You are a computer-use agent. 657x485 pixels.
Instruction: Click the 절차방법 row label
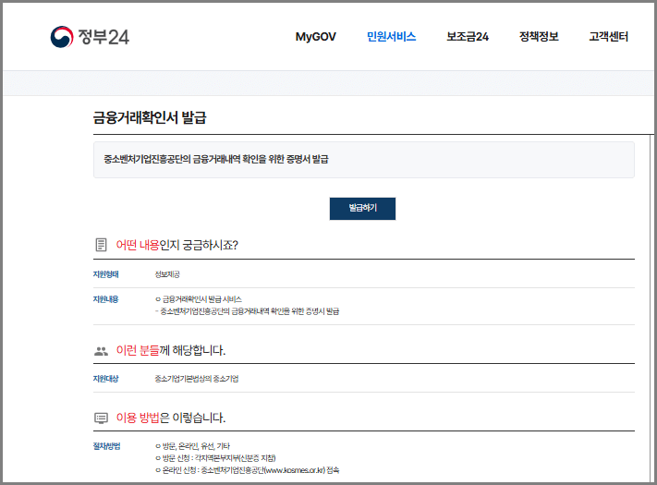coord(106,446)
